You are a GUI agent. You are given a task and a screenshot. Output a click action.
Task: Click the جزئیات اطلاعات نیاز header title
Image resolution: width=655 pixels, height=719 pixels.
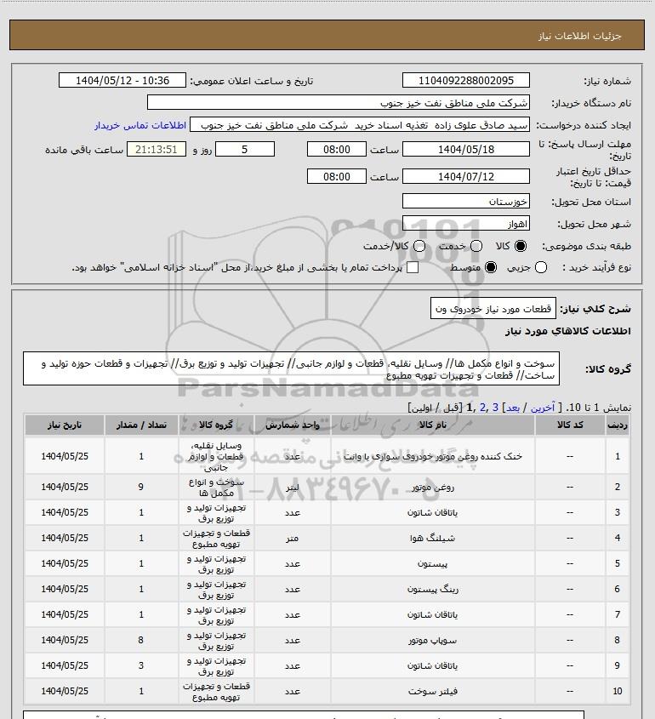(x=580, y=36)
